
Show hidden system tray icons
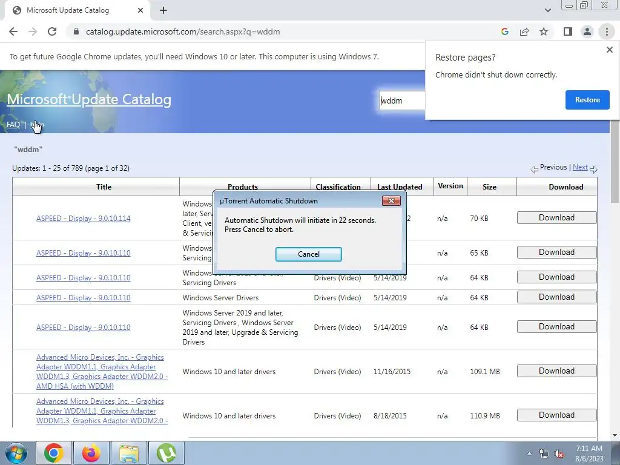click(x=529, y=453)
